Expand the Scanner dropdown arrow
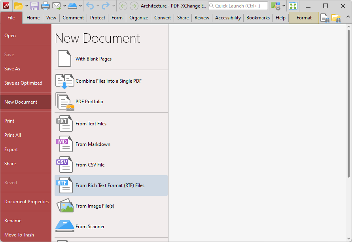The width and height of the screenshot is (352, 242). (80, 6)
